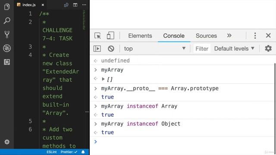This screenshot has height=155, width=276.
Task: Click 'myArray.__proto__ === Array.prototype' entry
Action: (160, 88)
